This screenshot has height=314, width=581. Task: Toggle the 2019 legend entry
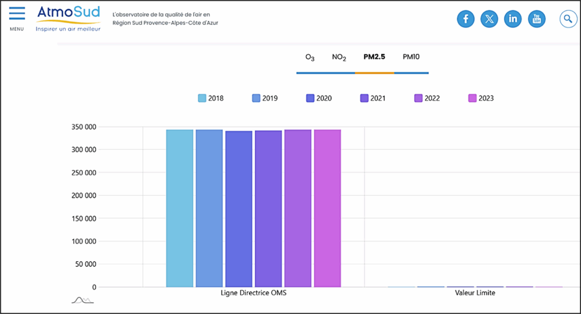point(264,98)
